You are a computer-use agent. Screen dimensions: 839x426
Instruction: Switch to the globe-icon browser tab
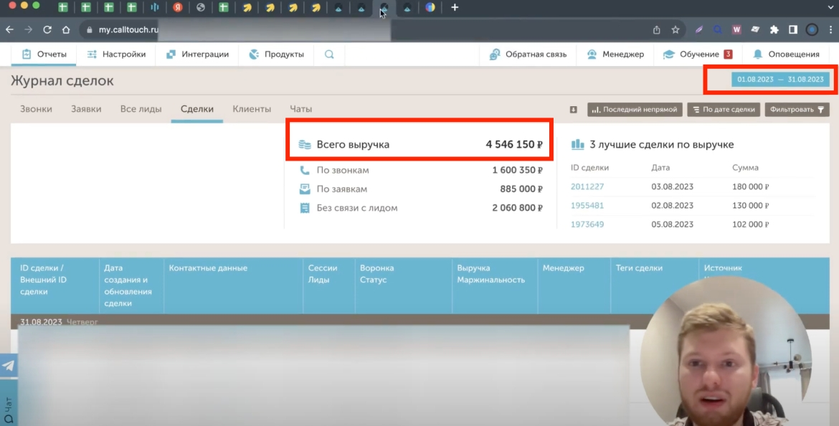(201, 7)
